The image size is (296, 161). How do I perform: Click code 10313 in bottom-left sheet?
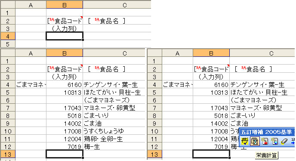73,93
